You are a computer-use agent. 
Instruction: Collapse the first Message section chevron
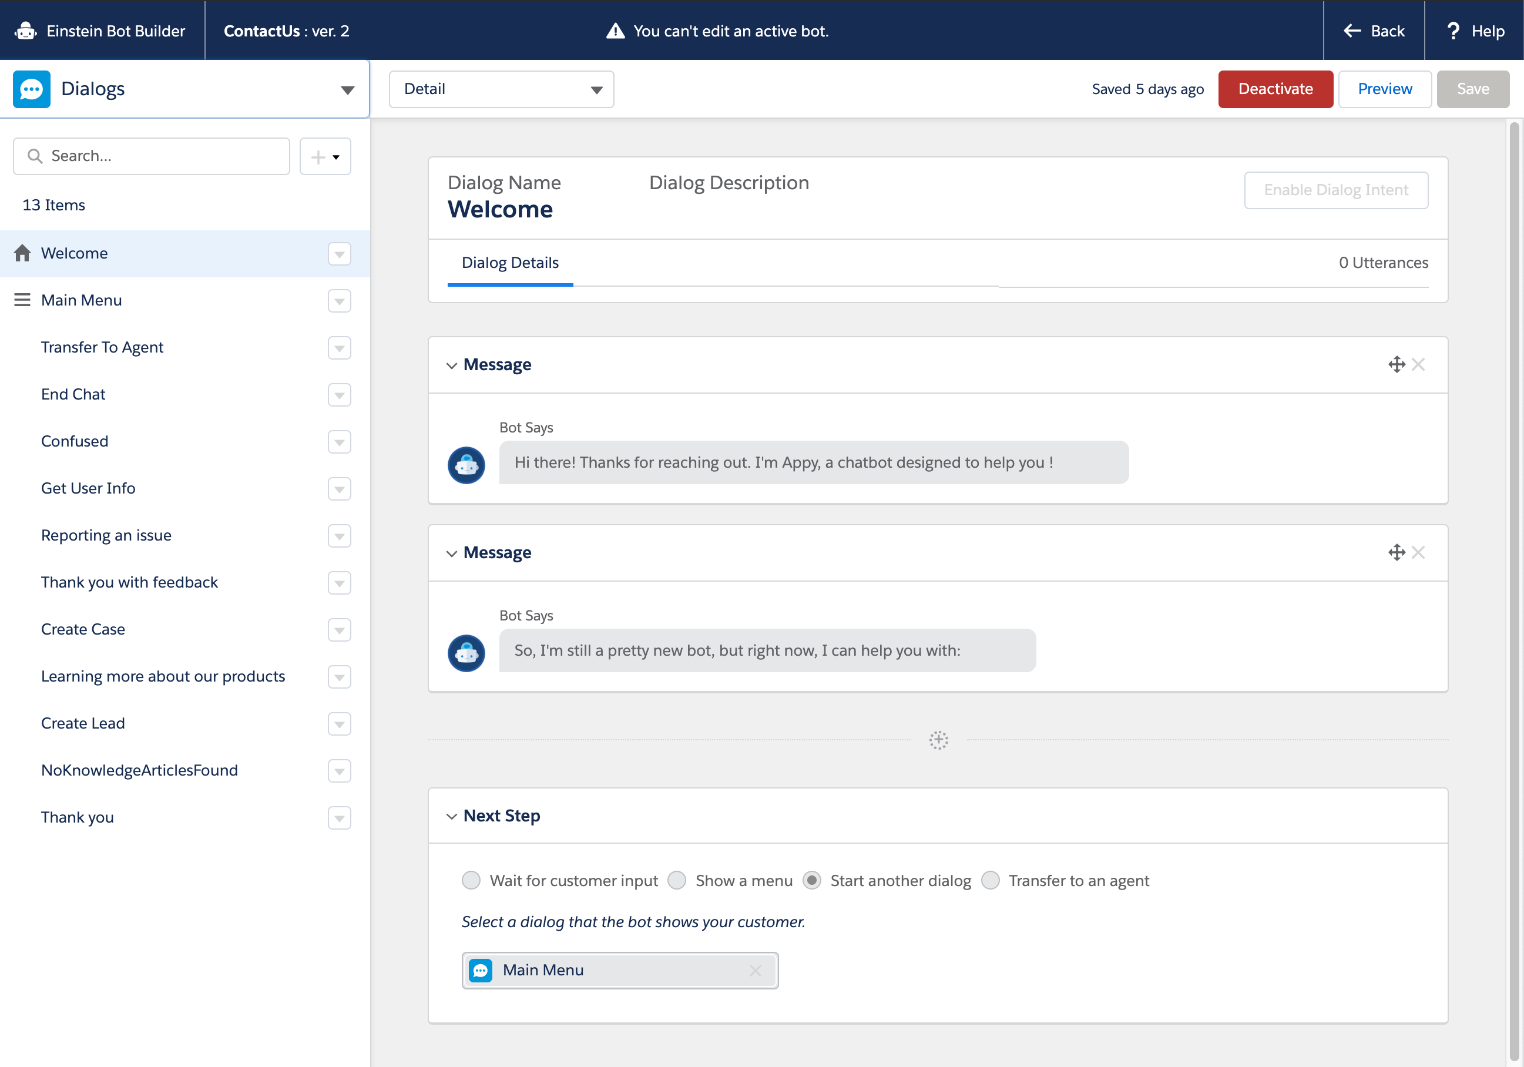click(451, 365)
